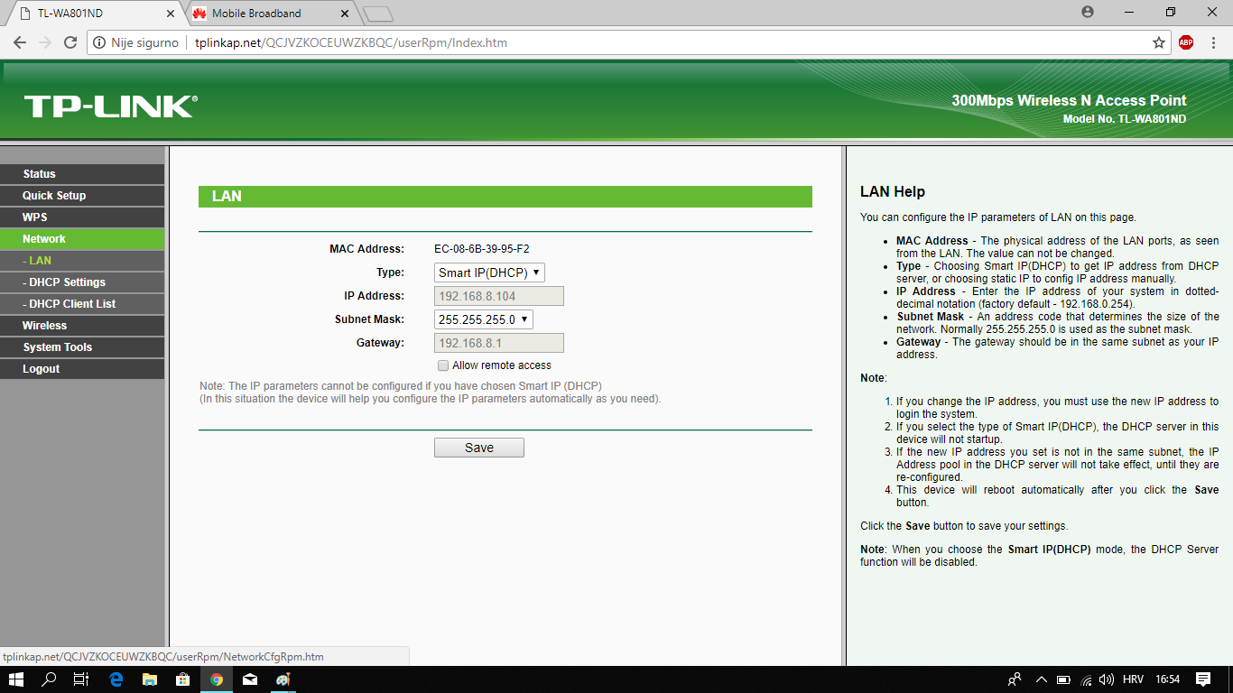Select the LAN submenu item
1233x693 pixels.
click(82, 261)
